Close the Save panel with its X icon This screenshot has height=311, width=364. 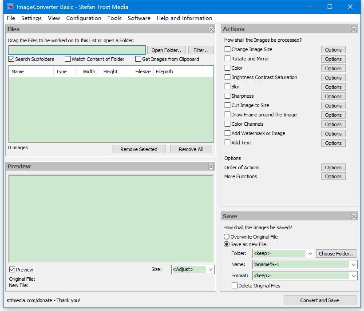click(x=353, y=216)
